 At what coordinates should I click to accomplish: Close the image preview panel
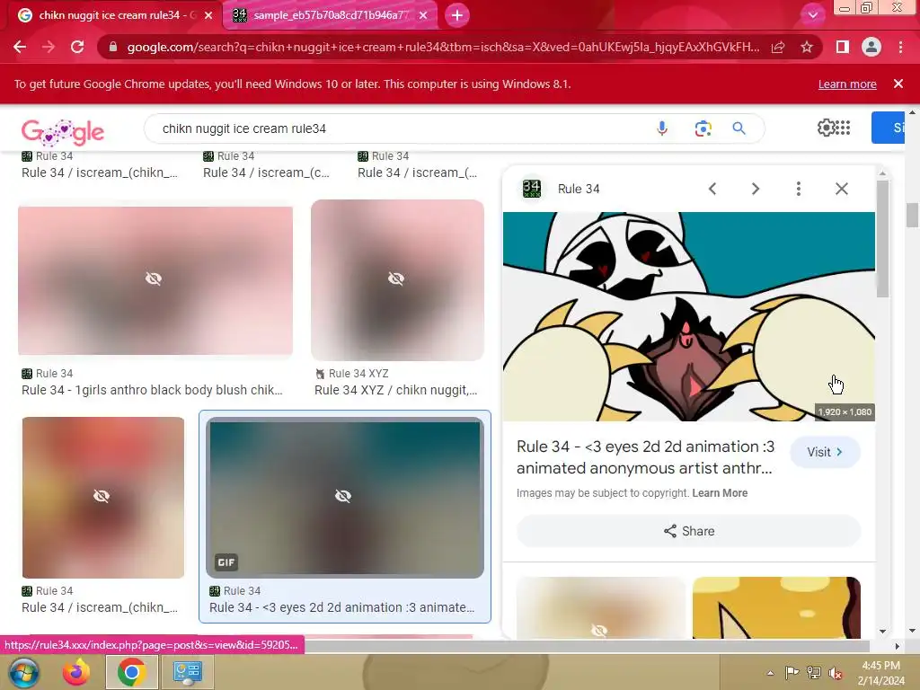841,189
